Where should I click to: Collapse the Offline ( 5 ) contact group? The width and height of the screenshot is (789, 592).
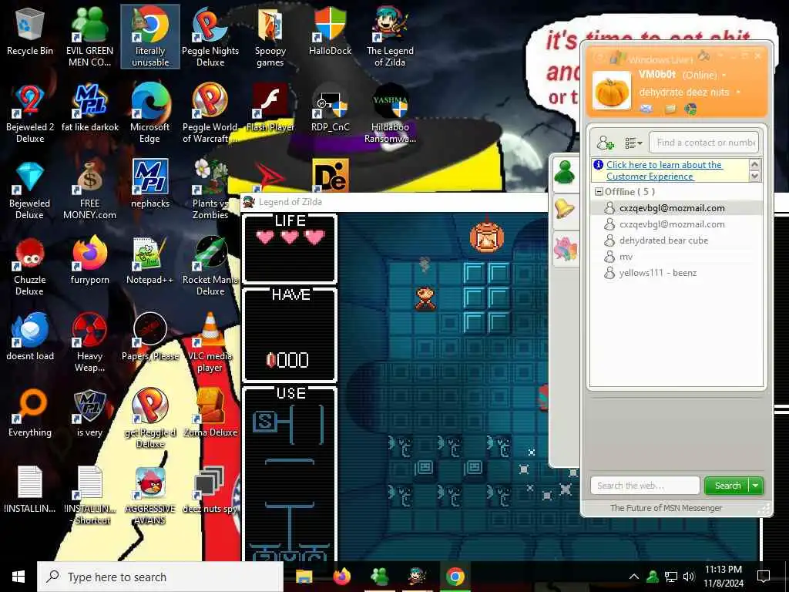[x=599, y=192]
